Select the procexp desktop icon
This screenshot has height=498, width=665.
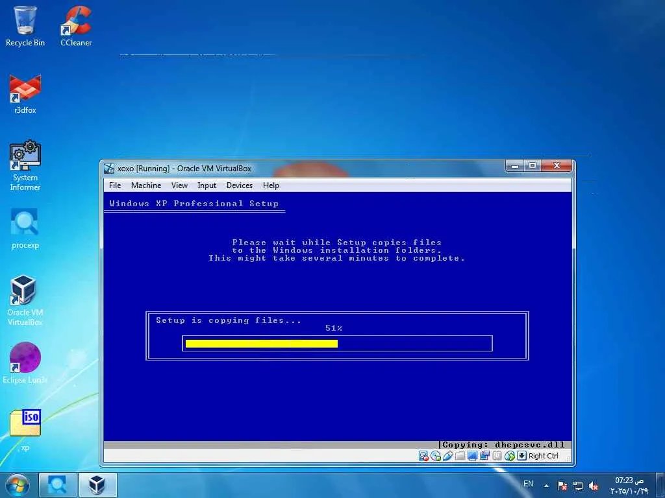coord(25,229)
